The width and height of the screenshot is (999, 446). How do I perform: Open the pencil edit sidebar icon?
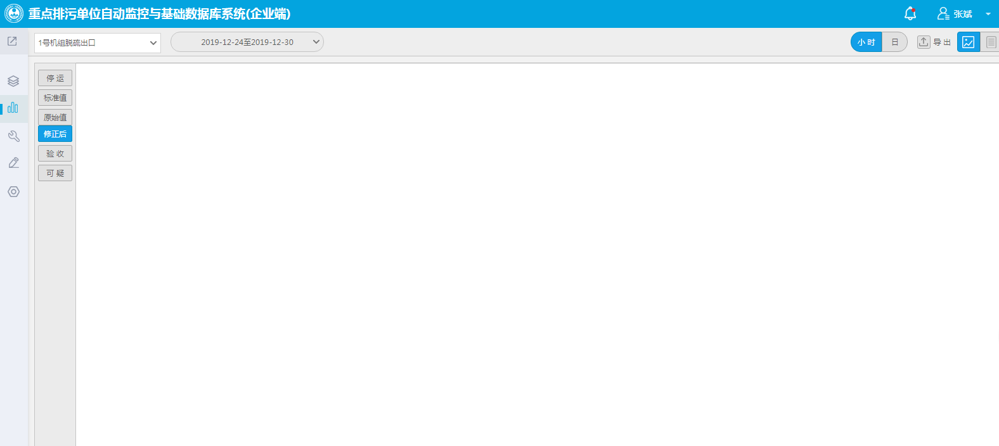point(13,163)
